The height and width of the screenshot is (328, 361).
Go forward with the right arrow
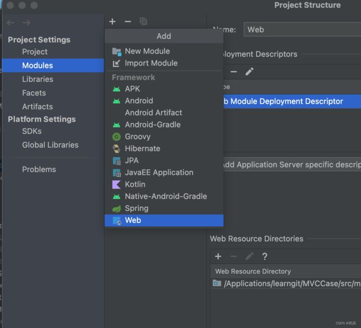27,23
